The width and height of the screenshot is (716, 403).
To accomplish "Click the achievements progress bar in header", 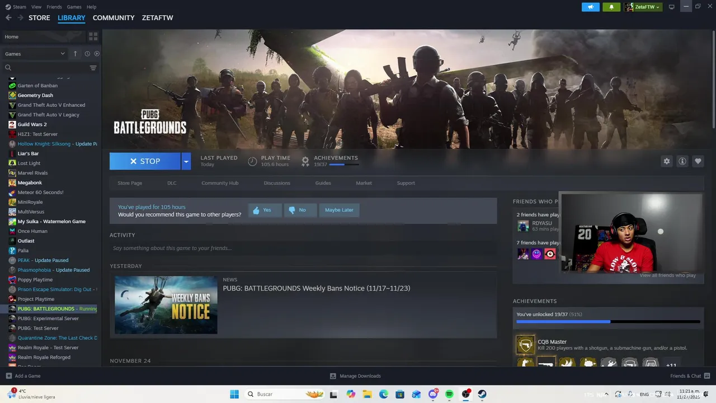I will point(343,165).
